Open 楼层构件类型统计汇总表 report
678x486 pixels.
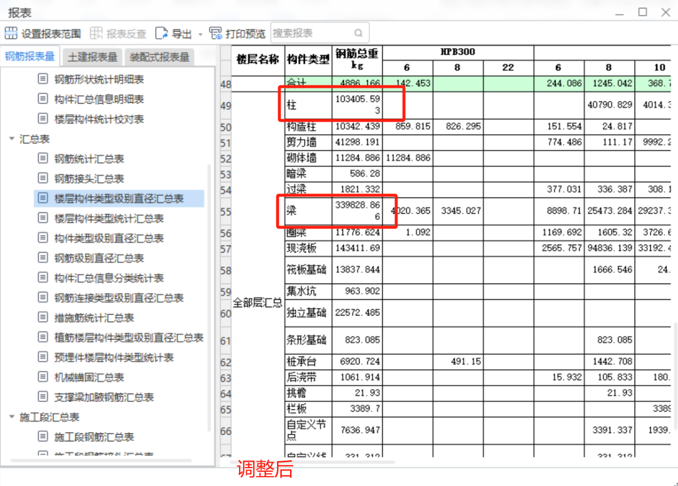109,218
